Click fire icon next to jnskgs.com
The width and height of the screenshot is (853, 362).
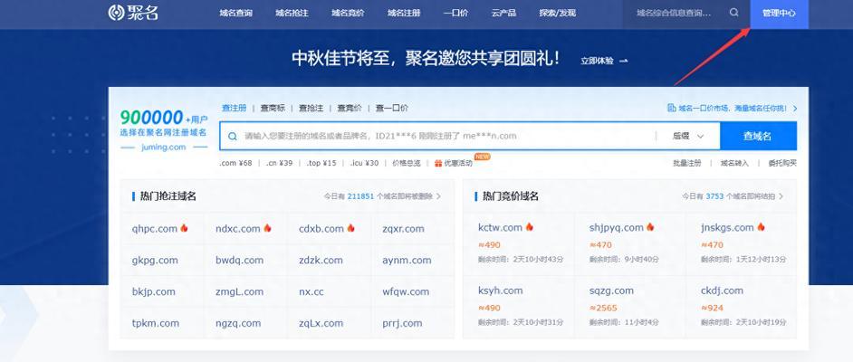click(x=761, y=227)
